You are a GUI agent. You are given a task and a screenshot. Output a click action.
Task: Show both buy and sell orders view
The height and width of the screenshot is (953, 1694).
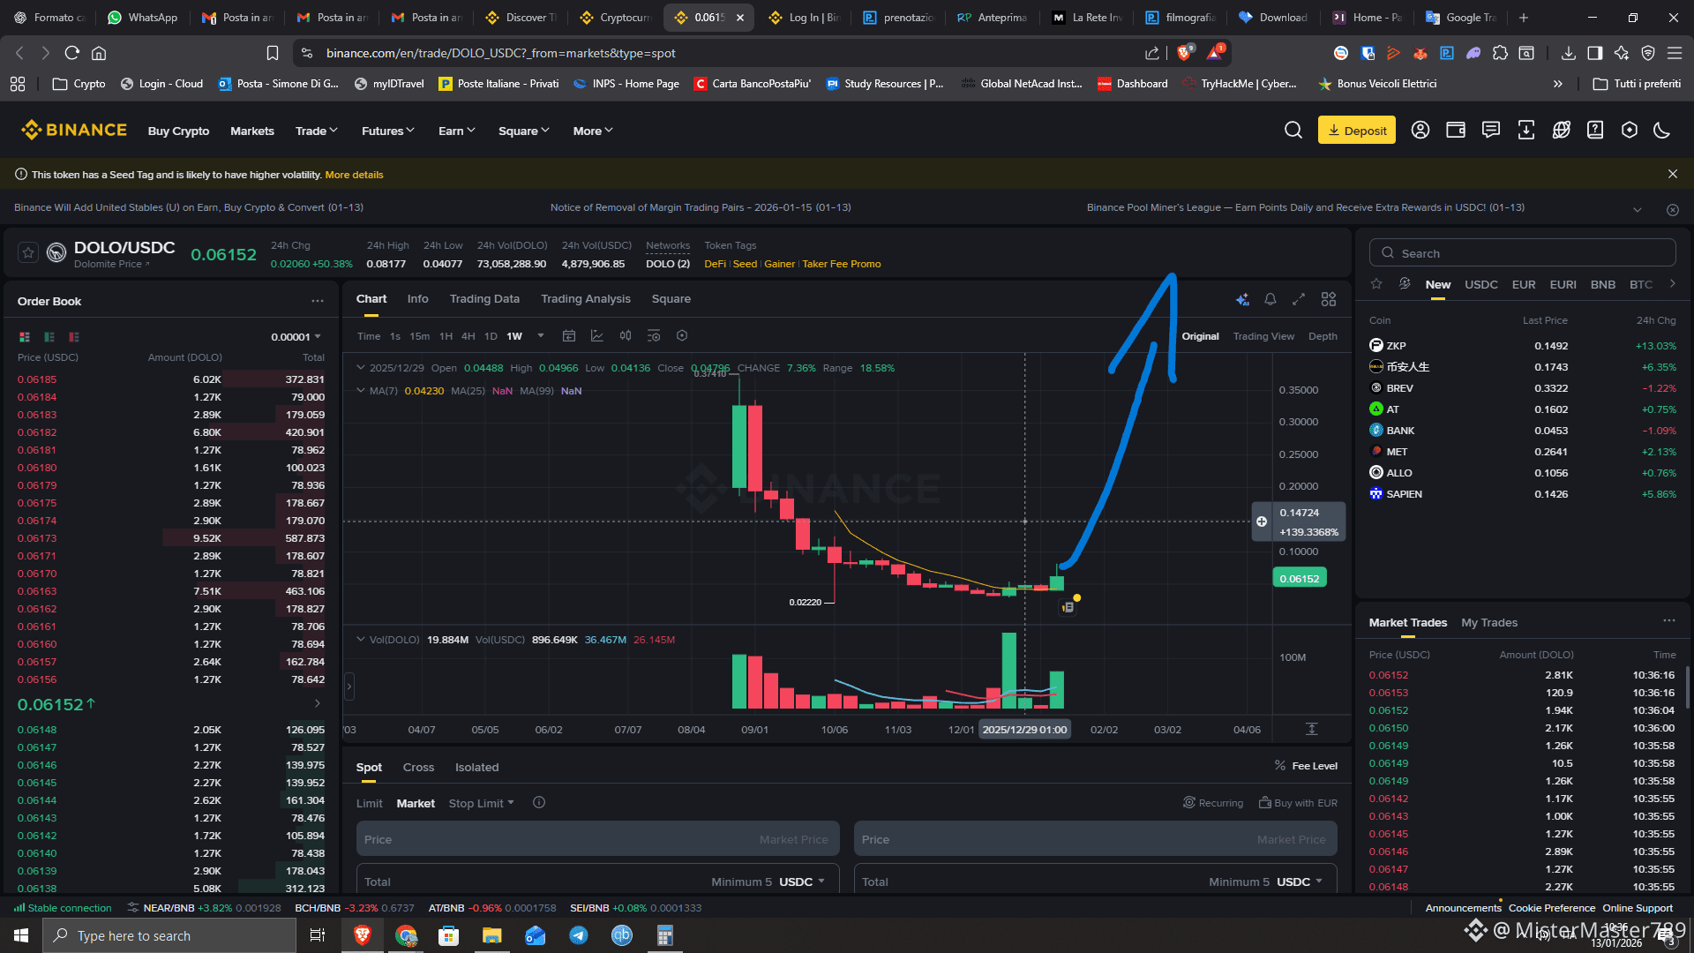click(25, 337)
